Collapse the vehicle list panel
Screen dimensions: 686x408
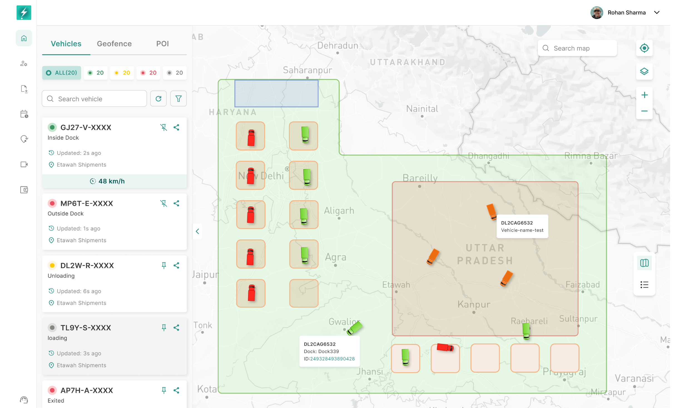[x=197, y=231]
